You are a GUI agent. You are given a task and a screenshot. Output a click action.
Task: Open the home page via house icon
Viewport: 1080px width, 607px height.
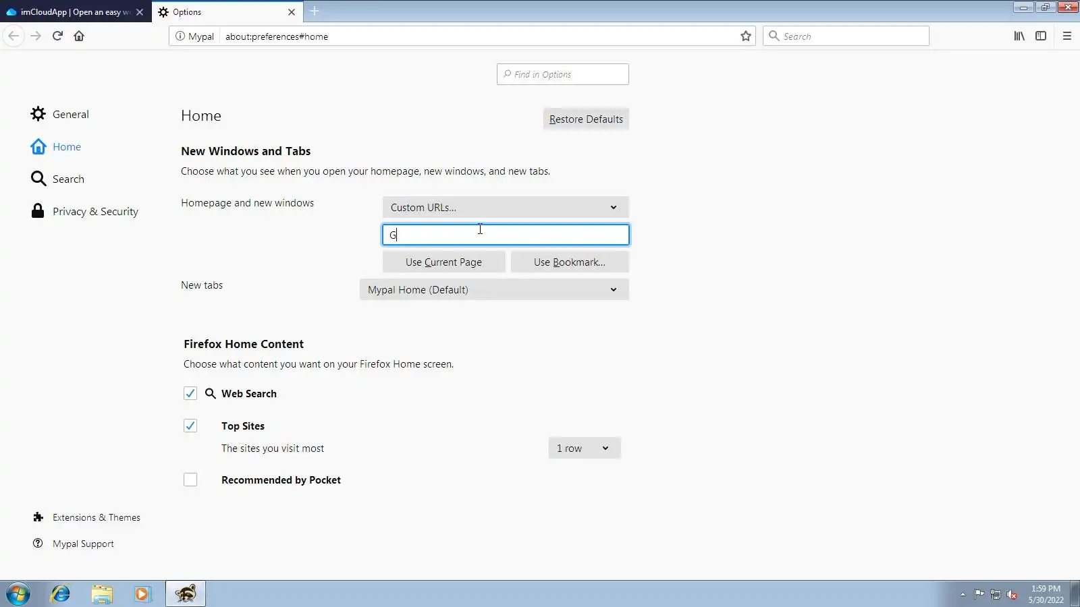pyautogui.click(x=79, y=36)
